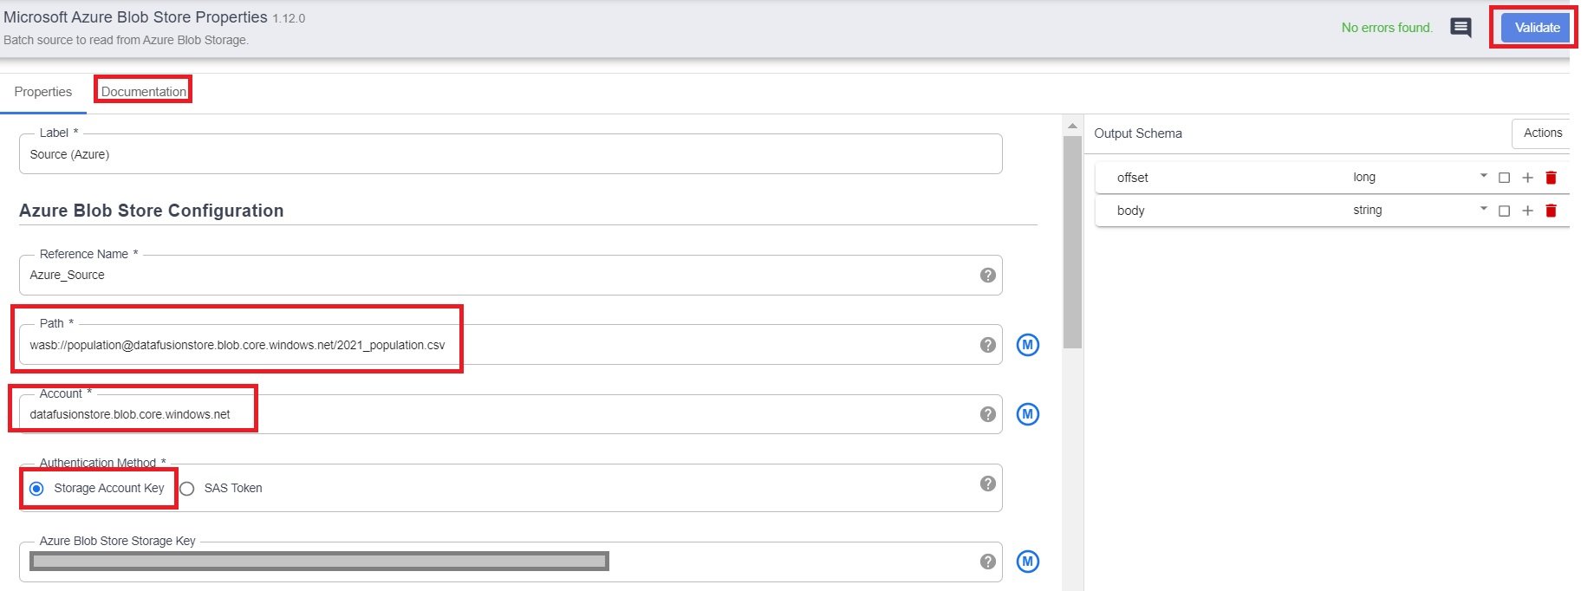Delete the offset field from Output Schema
Viewport: 1594px width, 591px height.
[x=1552, y=177]
